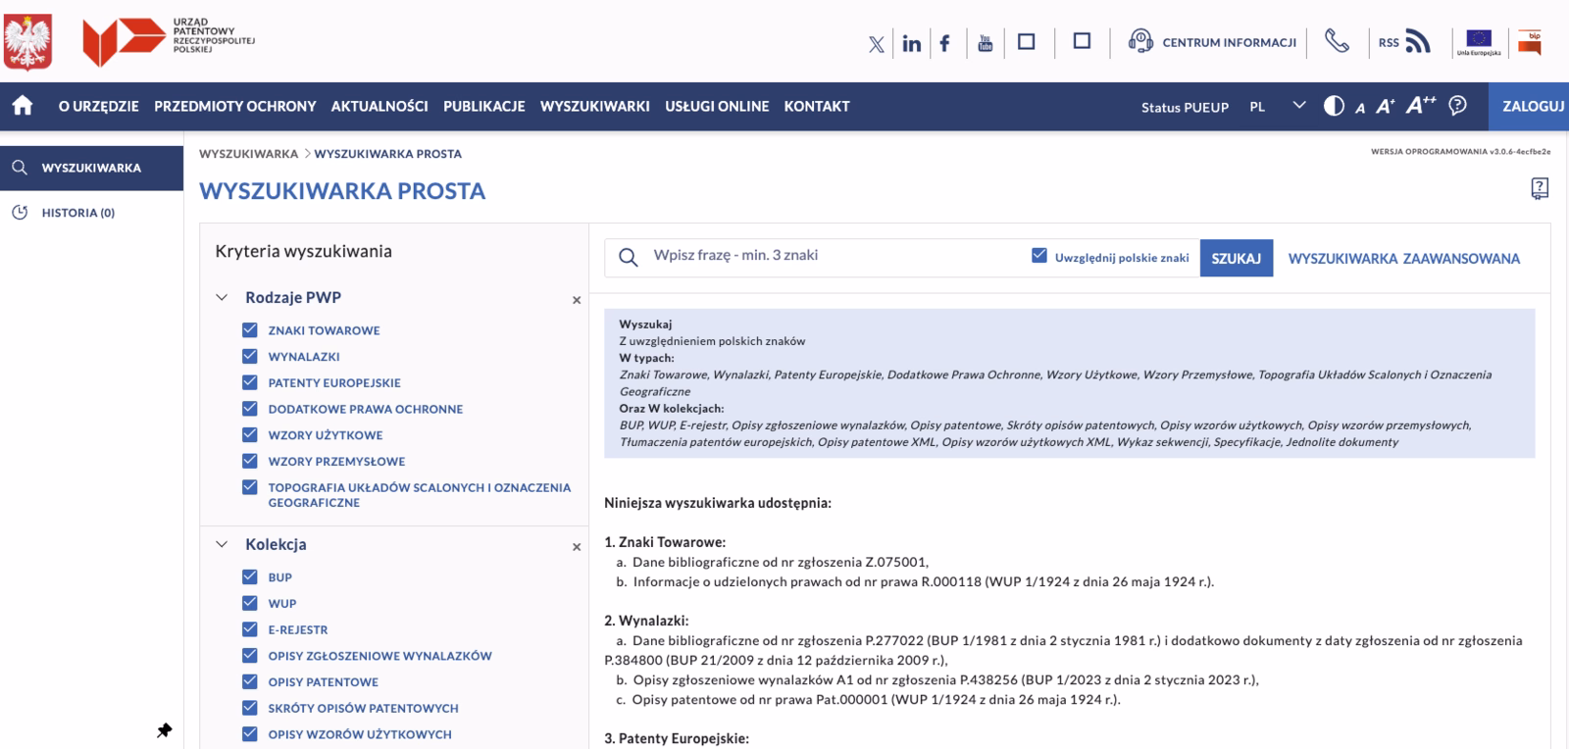1569x749 pixels.
Task: Open the Przedmioty Ochrony menu
Action: (235, 106)
